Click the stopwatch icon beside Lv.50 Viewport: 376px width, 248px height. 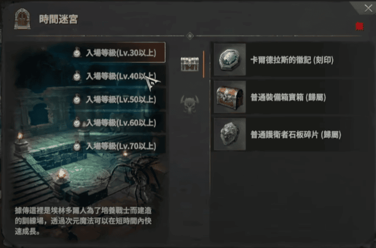tap(77, 99)
